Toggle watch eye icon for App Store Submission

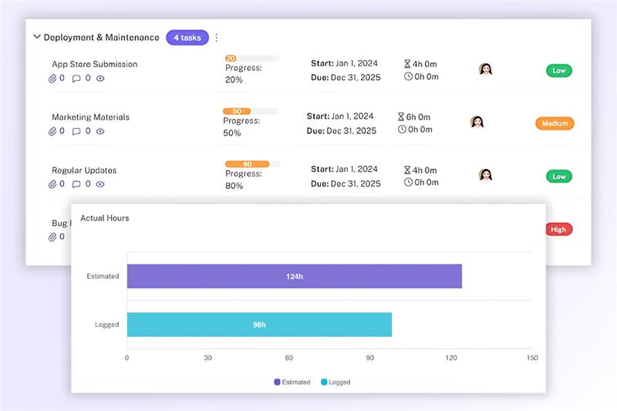click(100, 78)
